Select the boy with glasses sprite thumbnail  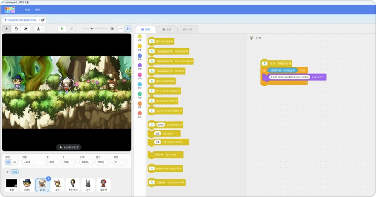pos(27,185)
